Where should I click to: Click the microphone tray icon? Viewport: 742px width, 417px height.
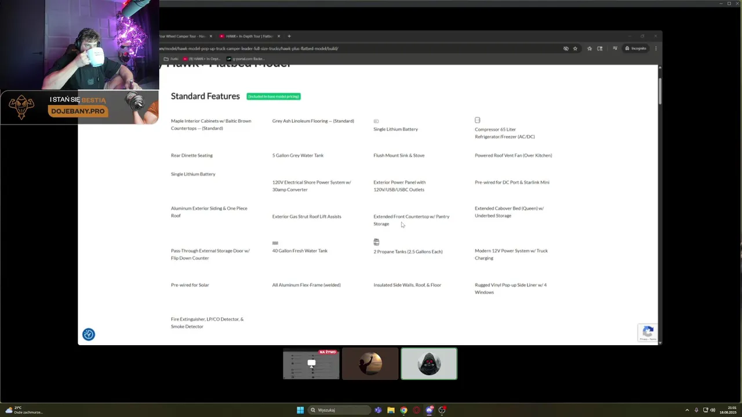pyautogui.click(x=696, y=410)
